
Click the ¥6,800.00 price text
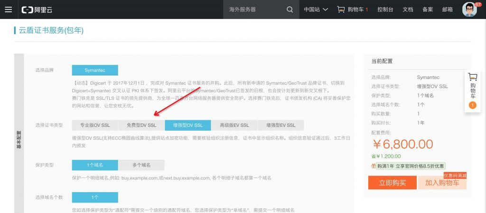coord(402,144)
